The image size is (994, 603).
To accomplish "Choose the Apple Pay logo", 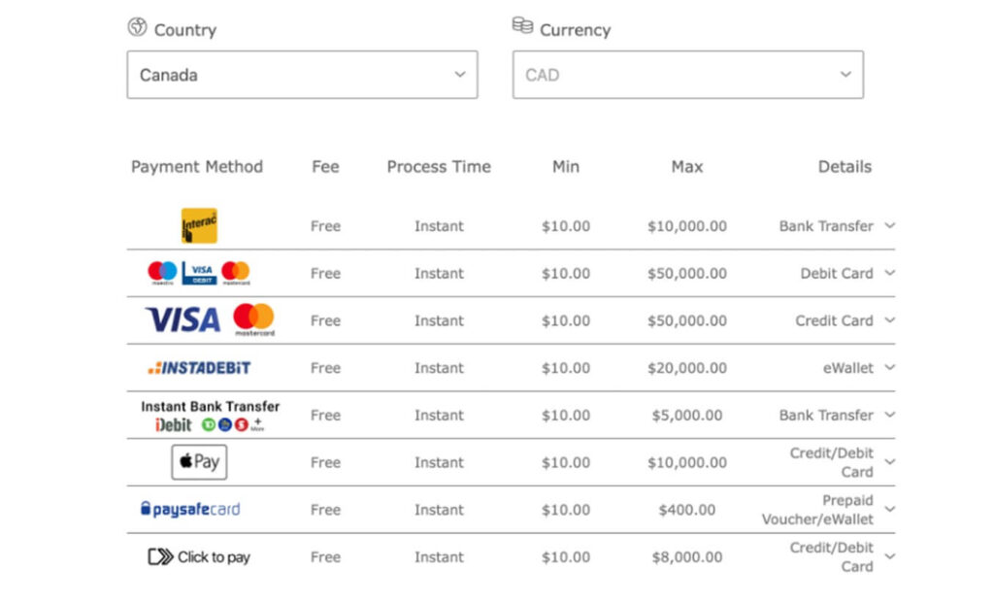I will tap(199, 462).
